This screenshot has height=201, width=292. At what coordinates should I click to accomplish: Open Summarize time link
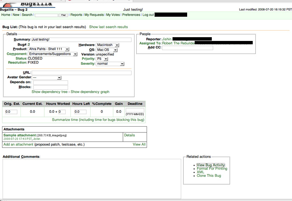pos(98,120)
